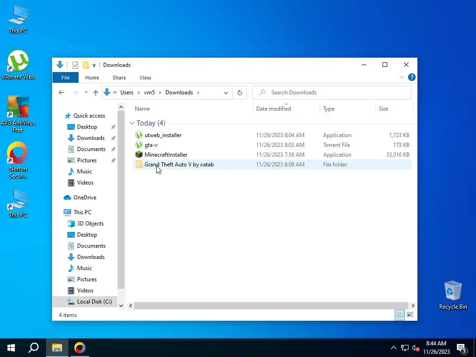Select pinned Pictures under Quick access
Viewport: 476px width, 357px height.
tap(86, 160)
